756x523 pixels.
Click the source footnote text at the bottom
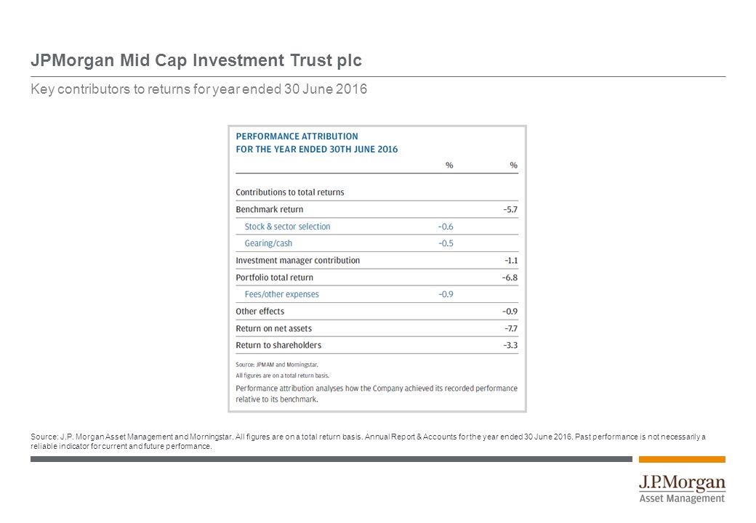point(368,441)
